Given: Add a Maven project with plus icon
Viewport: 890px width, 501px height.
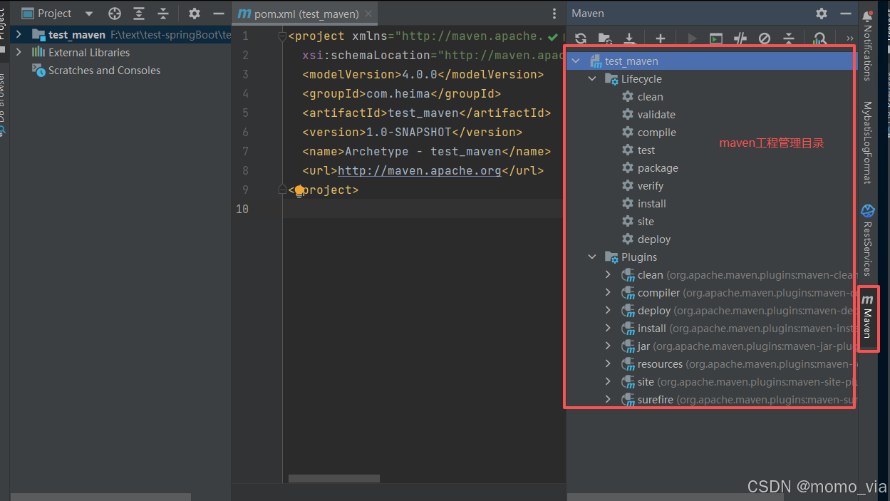Looking at the screenshot, I should [661, 38].
